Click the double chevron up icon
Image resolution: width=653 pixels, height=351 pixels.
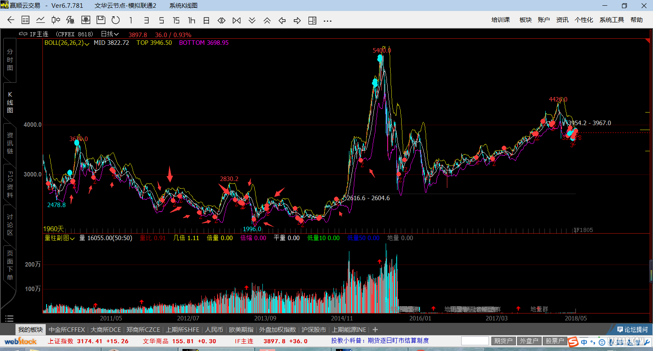pos(267,20)
